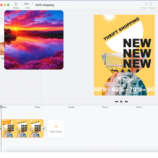Image resolution: width=158 pixels, height=158 pixels.
Task: Click the Group icon in toolbar
Action: 144,4
